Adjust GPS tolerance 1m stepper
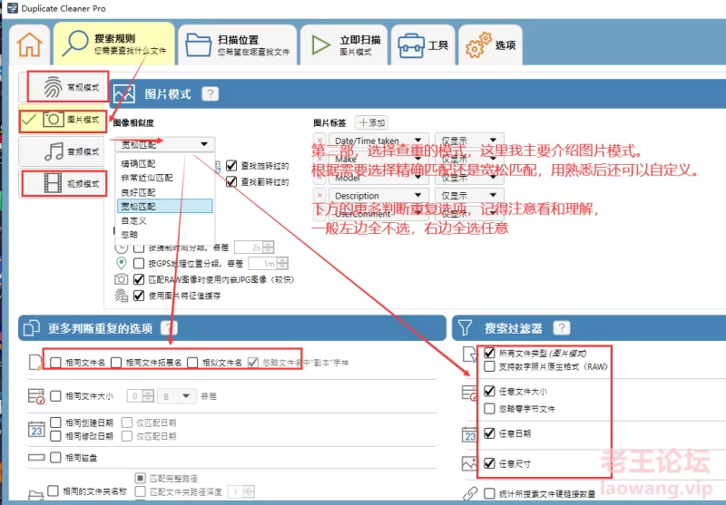The height and width of the screenshot is (505, 726). [282, 264]
